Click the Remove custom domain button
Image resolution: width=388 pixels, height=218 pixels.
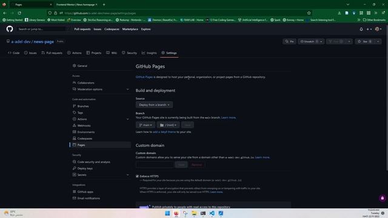tap(196, 165)
